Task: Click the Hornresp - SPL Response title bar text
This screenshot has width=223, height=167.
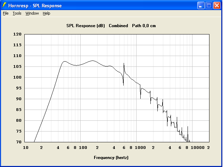Action: pyautogui.click(x=35, y=6)
